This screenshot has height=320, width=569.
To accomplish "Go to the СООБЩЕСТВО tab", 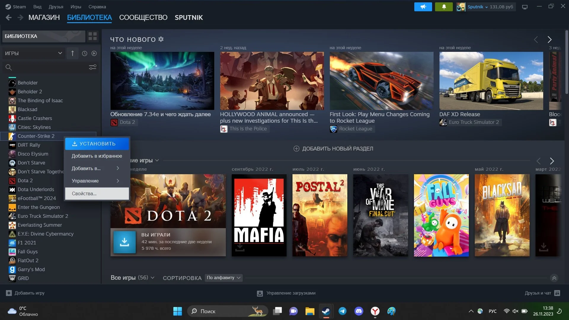I will [143, 17].
